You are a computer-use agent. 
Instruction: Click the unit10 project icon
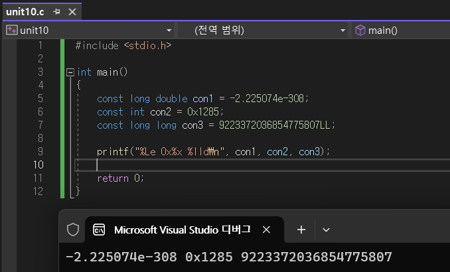pyautogui.click(x=12, y=30)
